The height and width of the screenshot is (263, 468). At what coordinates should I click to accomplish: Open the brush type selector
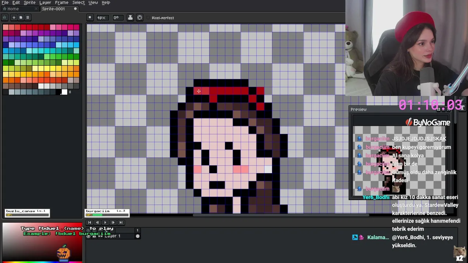[x=90, y=18]
